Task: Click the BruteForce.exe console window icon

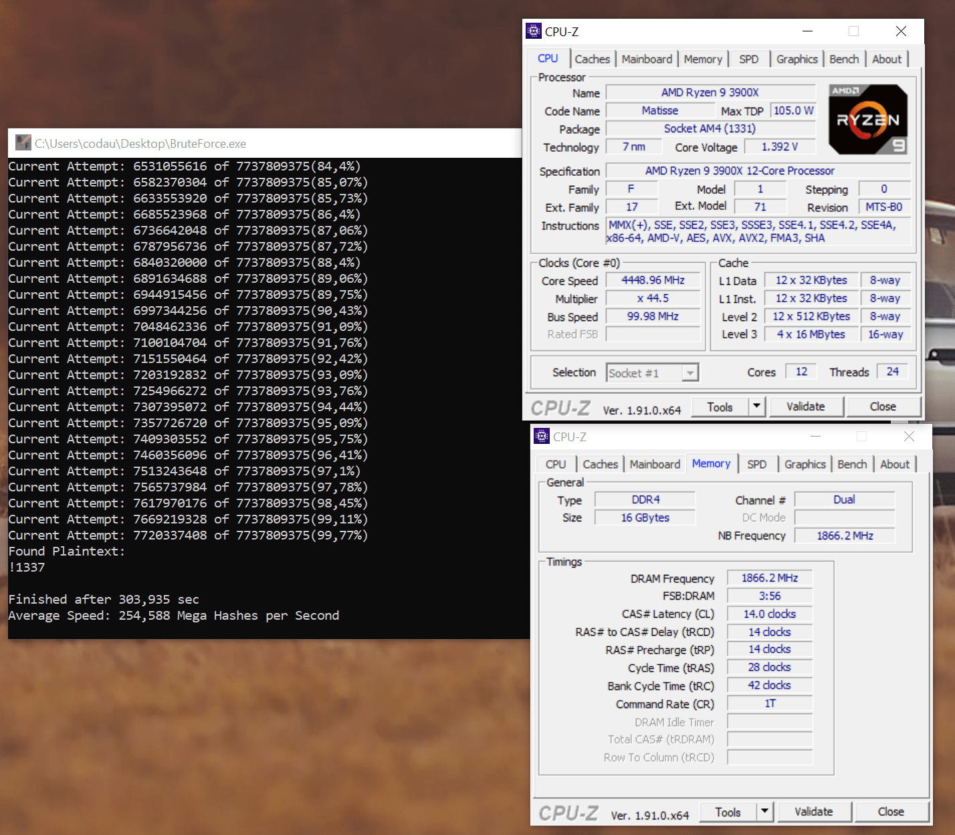Action: tap(23, 142)
